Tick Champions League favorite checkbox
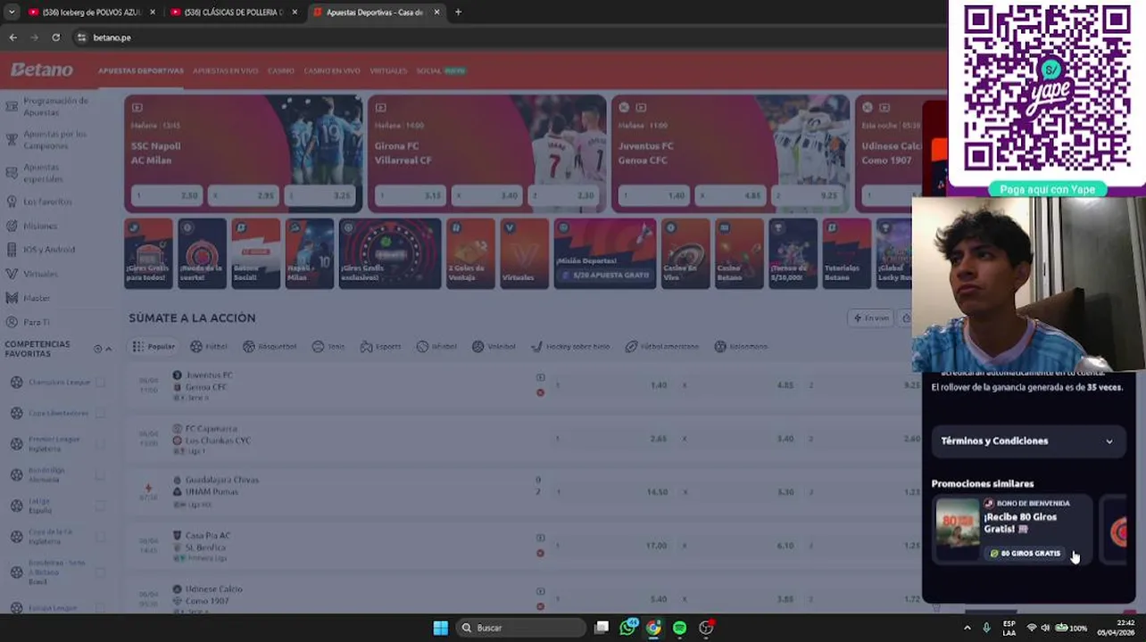This screenshot has height=642, width=1146. [x=100, y=383]
